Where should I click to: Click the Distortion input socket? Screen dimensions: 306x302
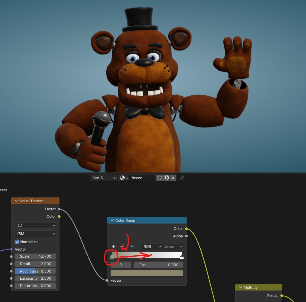point(11,286)
